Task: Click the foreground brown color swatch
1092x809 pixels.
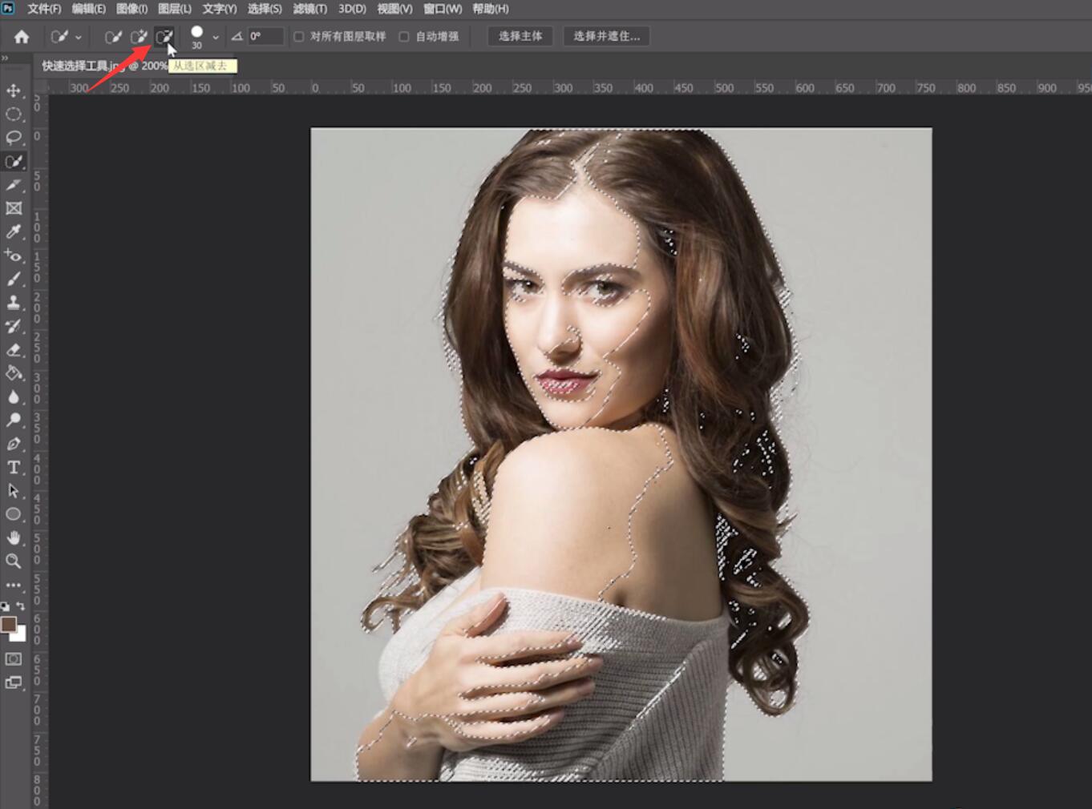Action: [8, 625]
